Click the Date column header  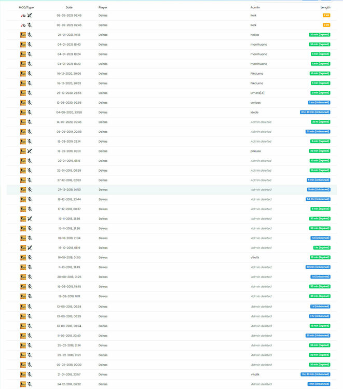[x=69, y=8]
